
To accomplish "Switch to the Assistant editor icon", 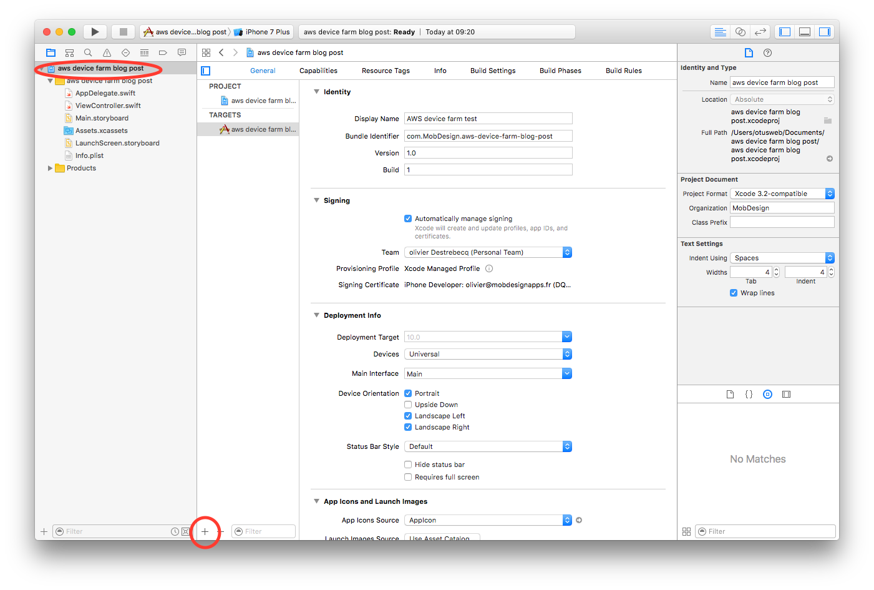I will 740,32.
